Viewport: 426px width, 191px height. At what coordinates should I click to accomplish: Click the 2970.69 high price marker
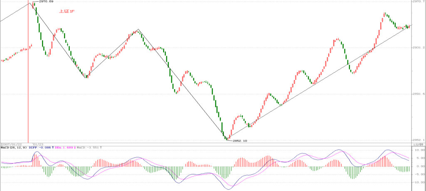click(46, 2)
